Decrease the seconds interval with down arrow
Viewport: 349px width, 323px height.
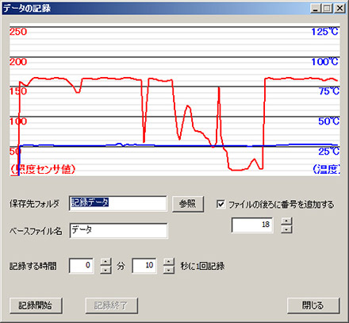click(169, 270)
